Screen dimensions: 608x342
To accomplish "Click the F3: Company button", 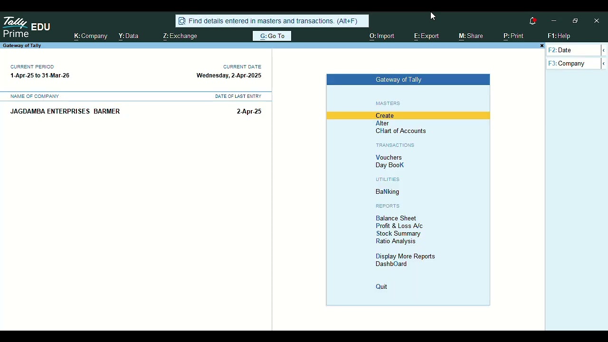I will 574,64.
